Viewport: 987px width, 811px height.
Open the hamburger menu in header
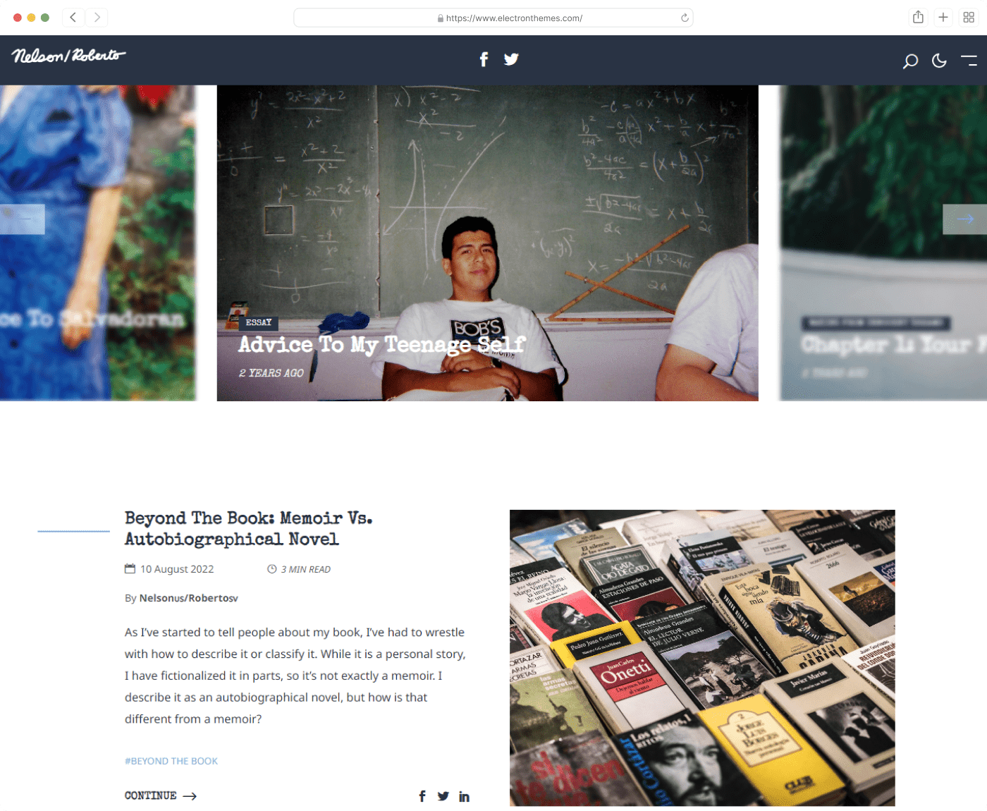pyautogui.click(x=969, y=61)
